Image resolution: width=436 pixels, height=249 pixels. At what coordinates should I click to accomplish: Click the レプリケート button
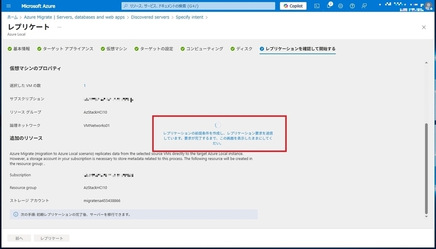(x=52, y=239)
